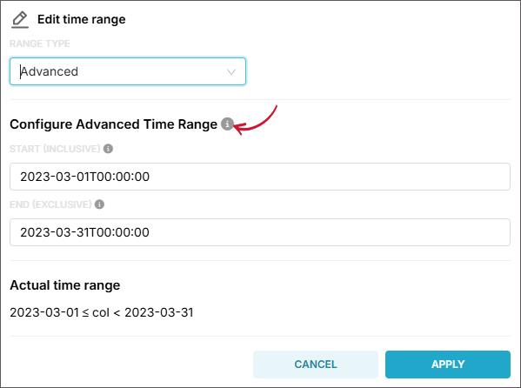Click the APPLY button

pos(448,365)
